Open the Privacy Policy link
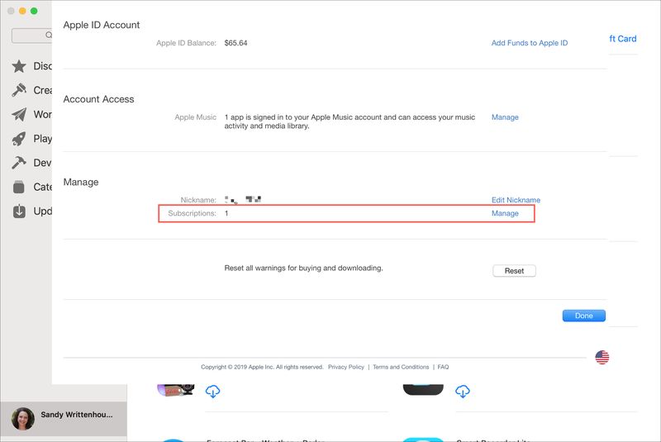The width and height of the screenshot is (661, 442). tap(346, 367)
